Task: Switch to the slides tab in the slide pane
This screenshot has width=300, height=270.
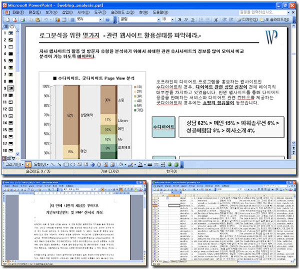Action: [12, 27]
